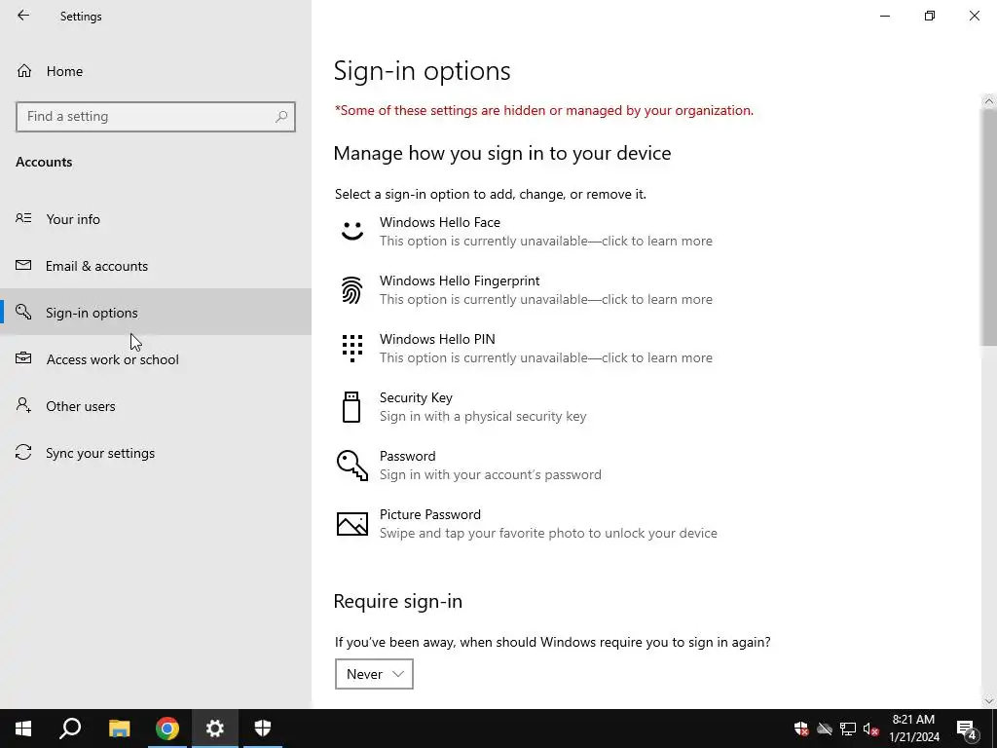
Task: Click the Picture Password image icon
Action: click(x=352, y=523)
